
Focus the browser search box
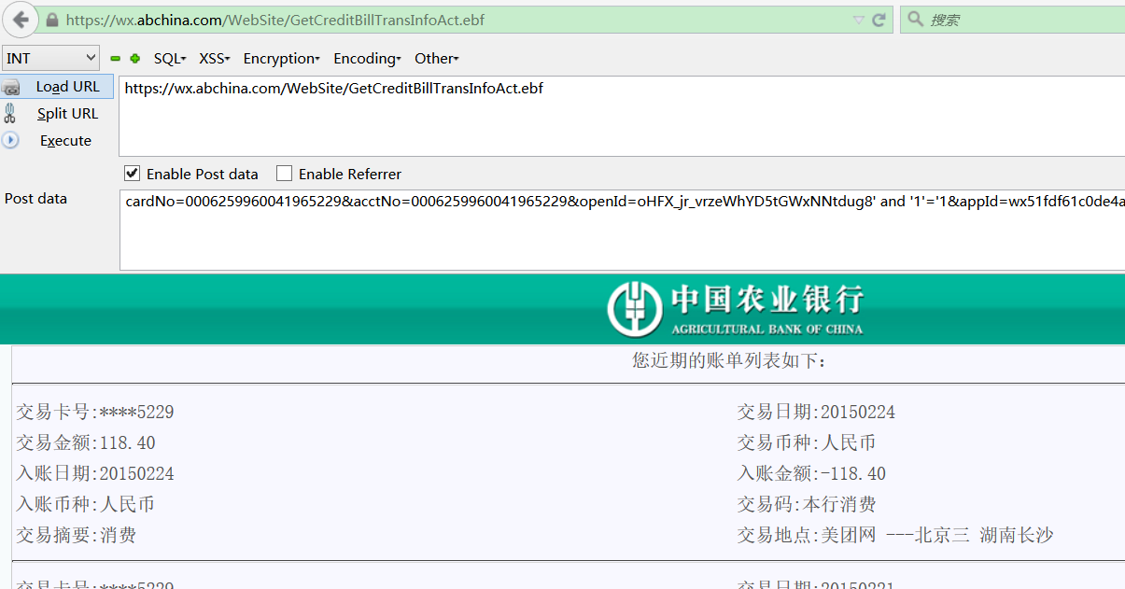point(1012,20)
